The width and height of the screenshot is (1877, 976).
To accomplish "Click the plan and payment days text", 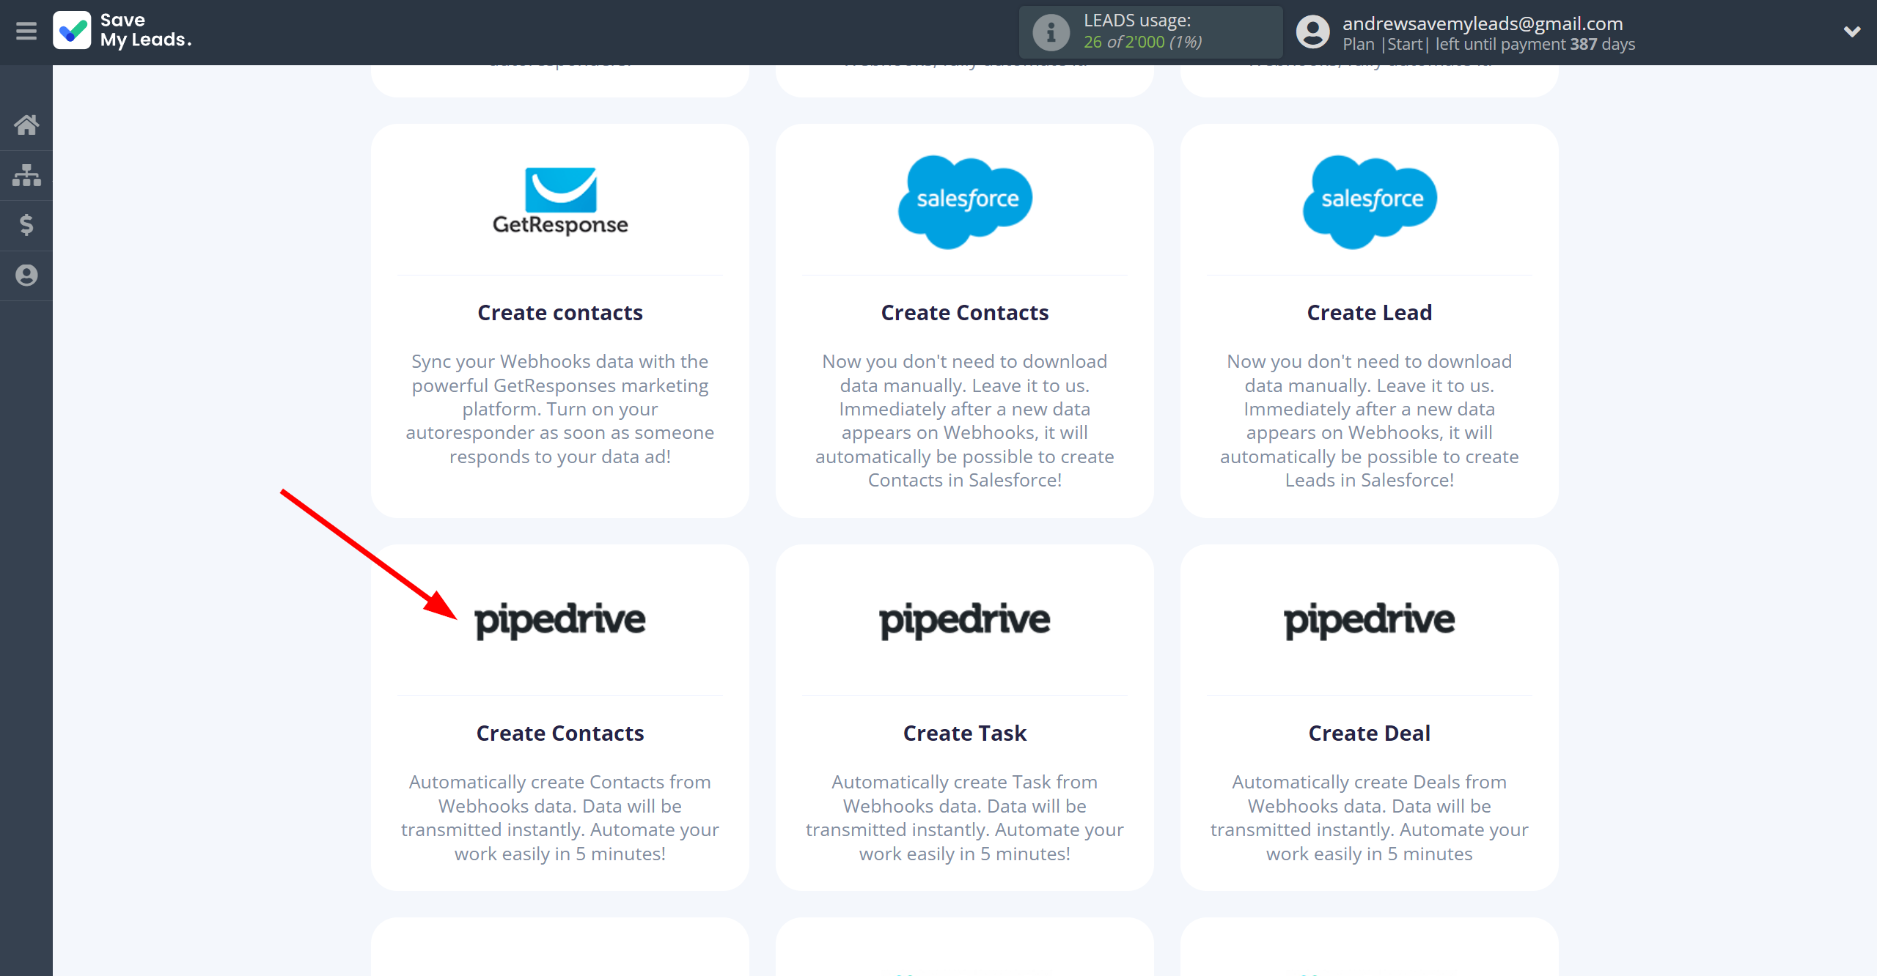I will point(1488,44).
